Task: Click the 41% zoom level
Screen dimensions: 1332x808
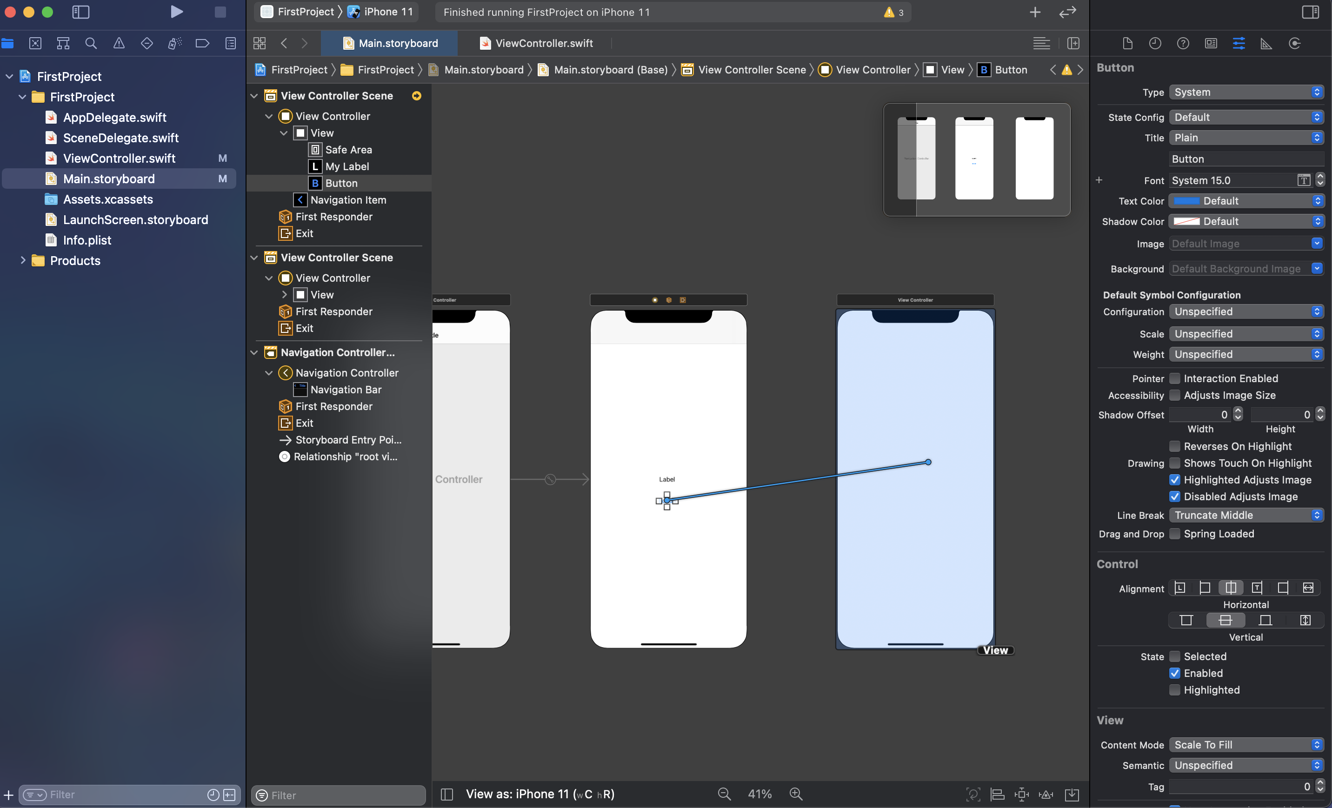Action: (x=759, y=794)
